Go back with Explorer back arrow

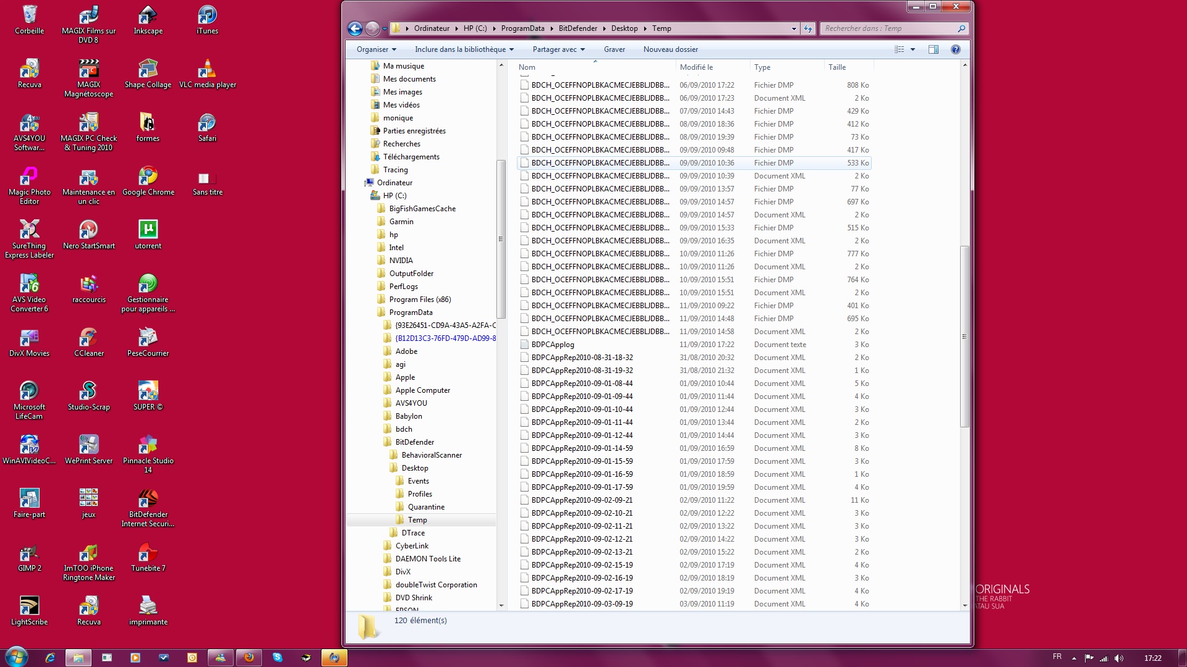pos(355,28)
